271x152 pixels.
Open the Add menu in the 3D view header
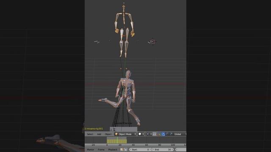99,134
